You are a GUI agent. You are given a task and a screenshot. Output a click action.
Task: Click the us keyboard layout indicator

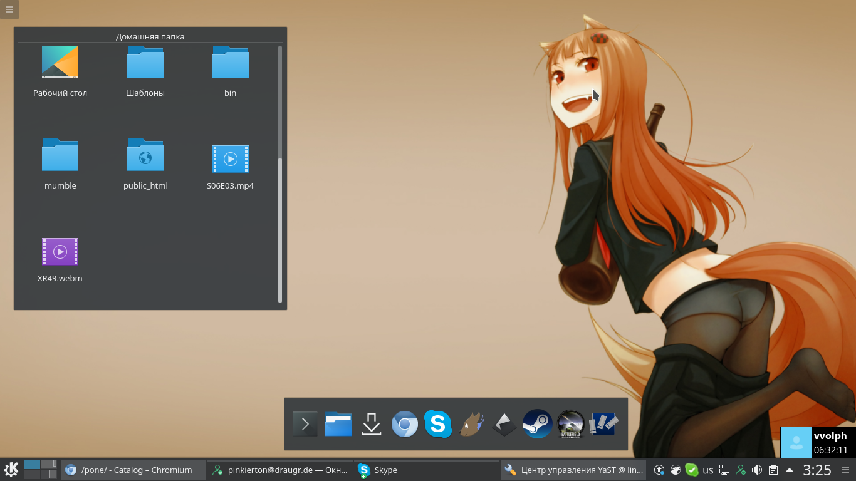tap(708, 470)
